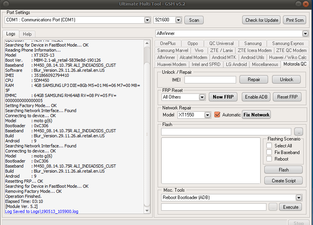The width and height of the screenshot is (313, 225).
Task: Select the Motorola QC tab
Action: 295,64
